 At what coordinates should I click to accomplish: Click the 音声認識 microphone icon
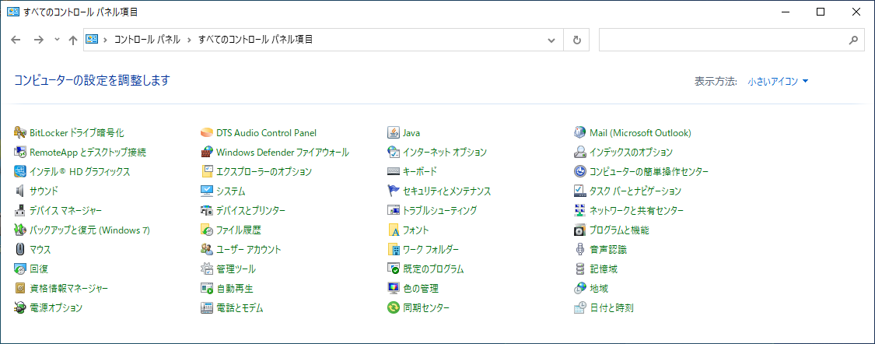(579, 249)
